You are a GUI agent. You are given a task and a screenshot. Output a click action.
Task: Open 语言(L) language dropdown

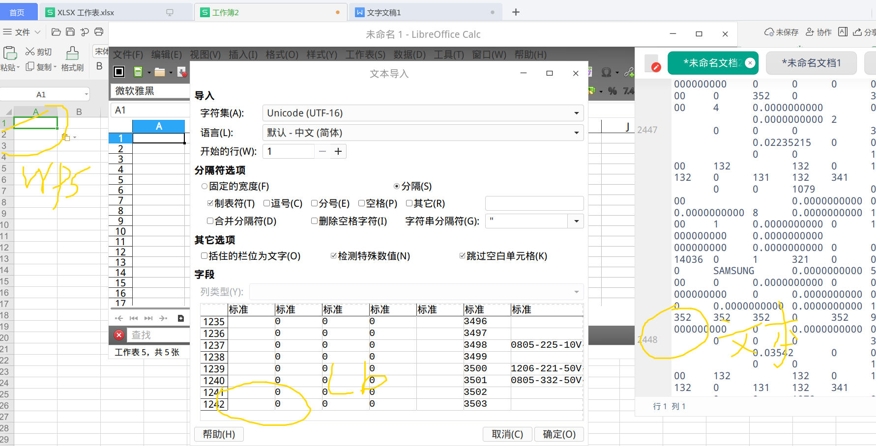pyautogui.click(x=423, y=133)
